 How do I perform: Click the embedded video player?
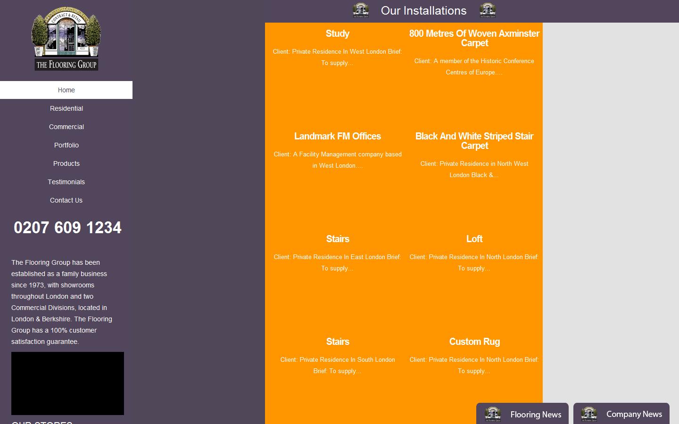tap(67, 383)
